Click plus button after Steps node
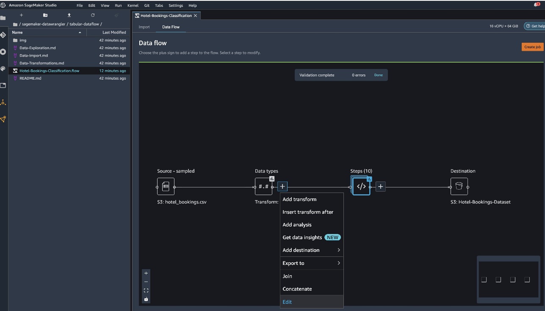This screenshot has height=311, width=545. pos(380,186)
